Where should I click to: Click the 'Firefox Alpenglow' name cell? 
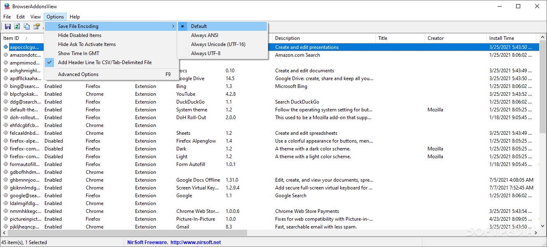click(x=196, y=141)
